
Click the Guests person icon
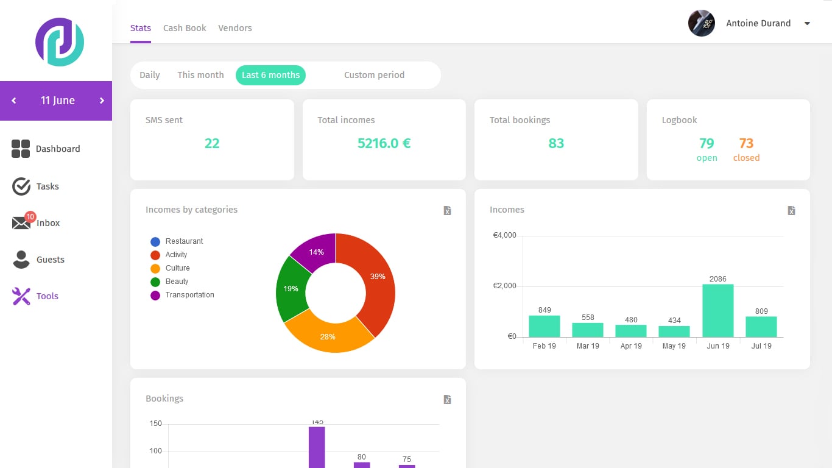pos(21,260)
